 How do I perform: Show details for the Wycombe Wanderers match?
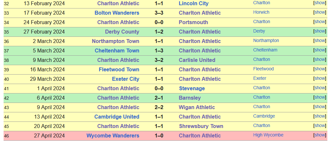320,135
